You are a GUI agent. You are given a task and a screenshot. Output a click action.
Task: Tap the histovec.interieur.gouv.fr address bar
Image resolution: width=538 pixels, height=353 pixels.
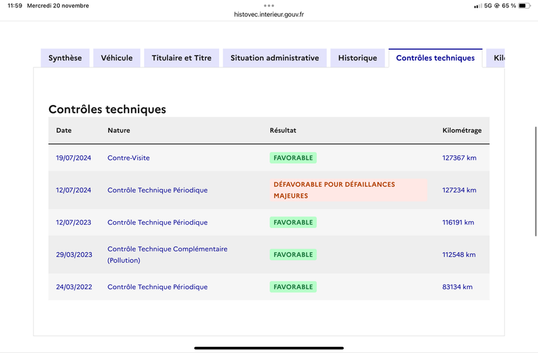point(269,14)
